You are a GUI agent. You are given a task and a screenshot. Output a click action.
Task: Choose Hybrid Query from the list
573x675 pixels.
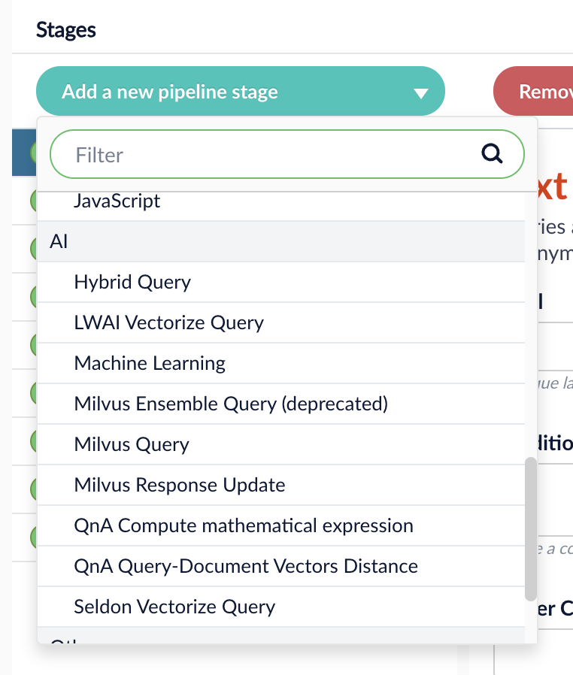tap(132, 282)
